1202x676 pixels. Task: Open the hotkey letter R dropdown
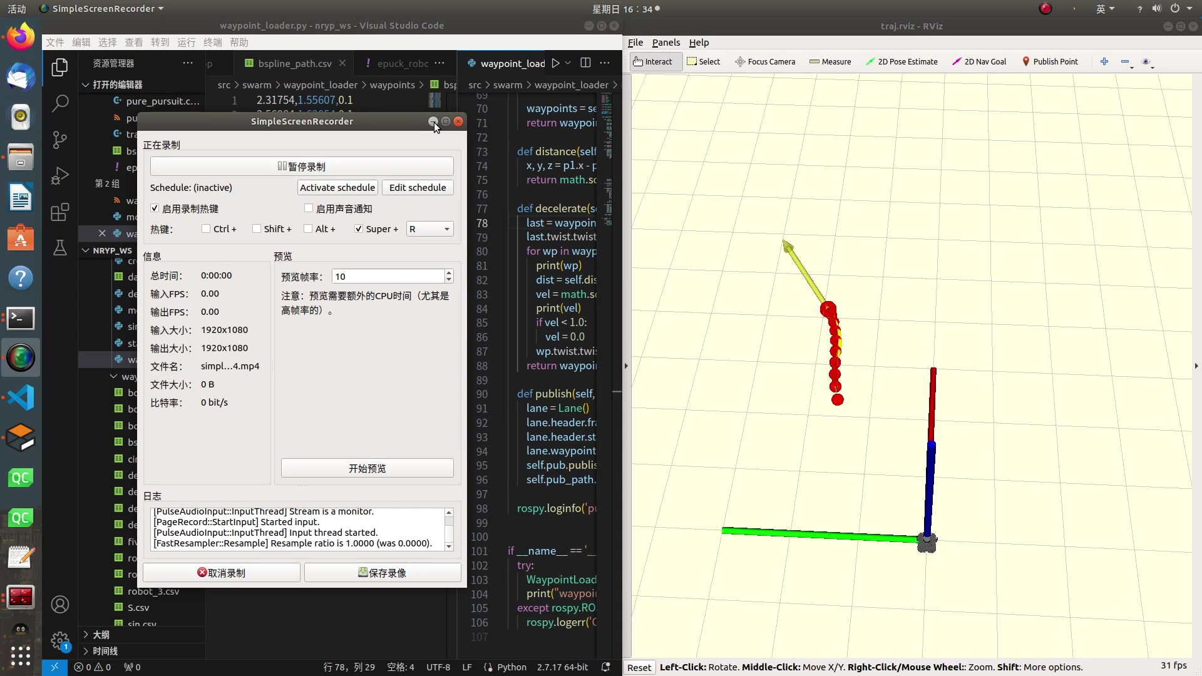tap(429, 229)
